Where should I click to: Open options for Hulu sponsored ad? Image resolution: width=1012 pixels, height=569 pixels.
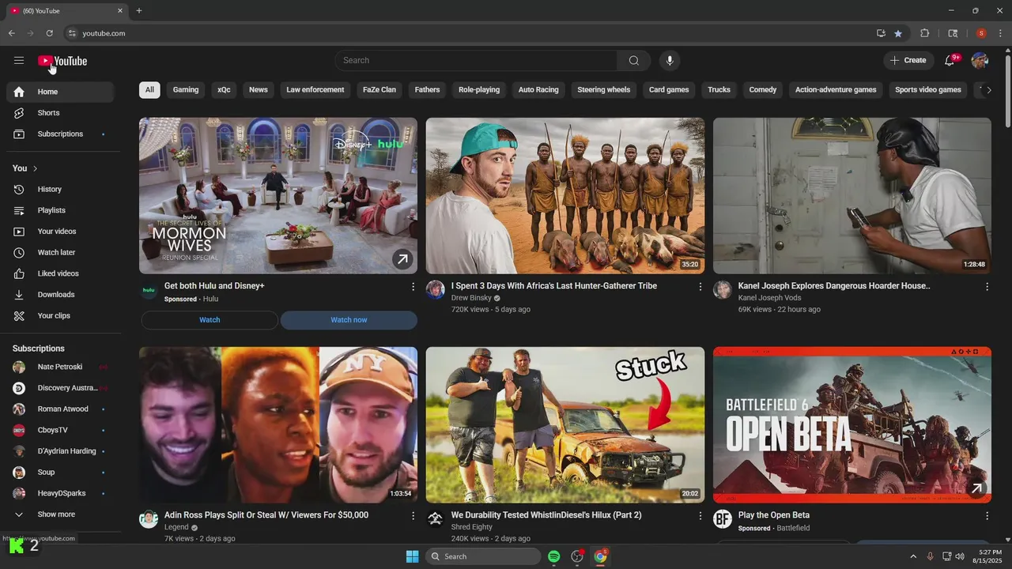pyautogui.click(x=413, y=287)
